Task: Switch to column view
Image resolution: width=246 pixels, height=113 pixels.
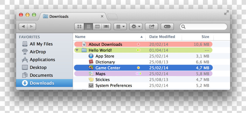Action: pos(97,27)
